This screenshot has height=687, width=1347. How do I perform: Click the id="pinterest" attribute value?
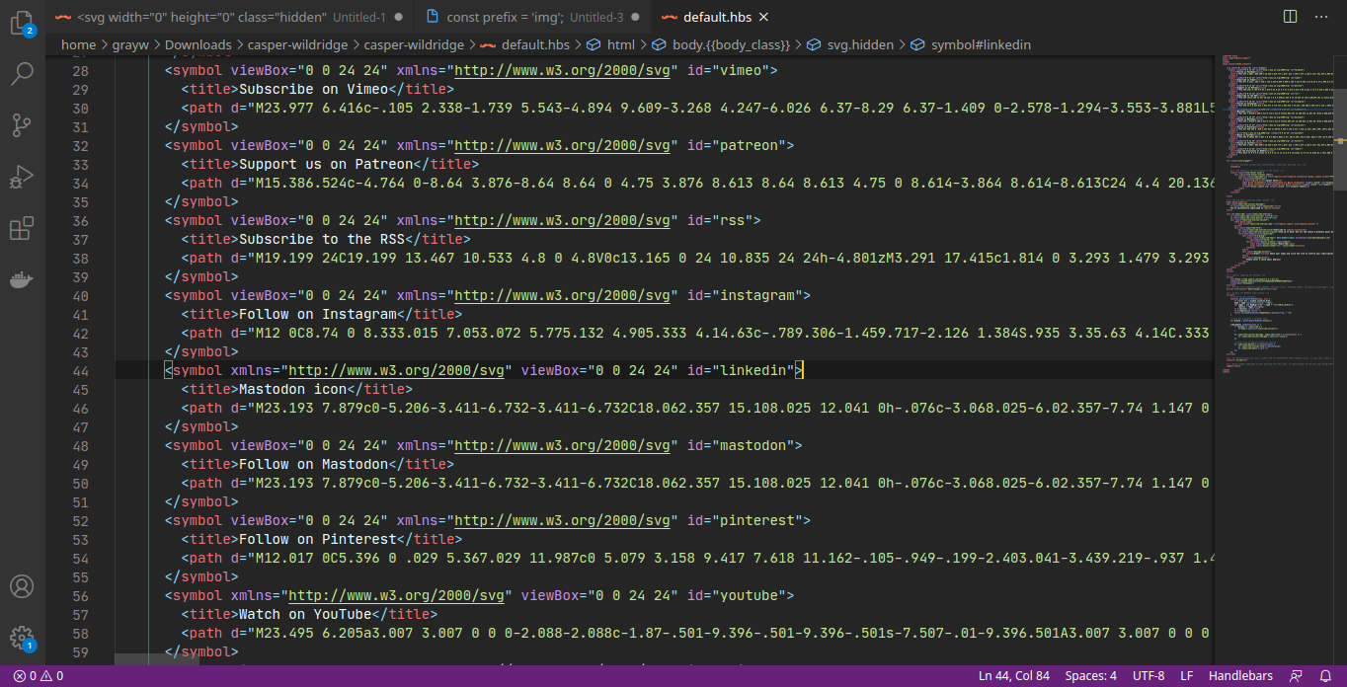(x=757, y=521)
